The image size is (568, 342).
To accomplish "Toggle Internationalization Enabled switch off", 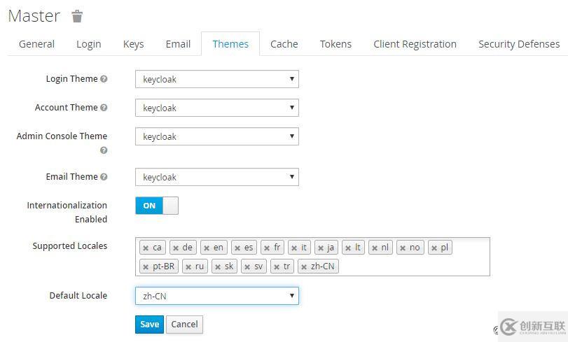I will tap(156, 206).
